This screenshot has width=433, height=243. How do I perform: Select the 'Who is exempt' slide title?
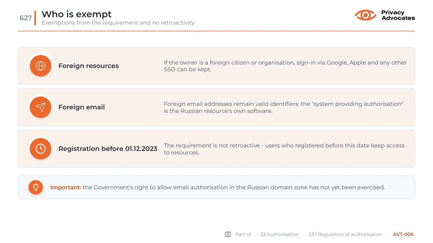tap(77, 14)
